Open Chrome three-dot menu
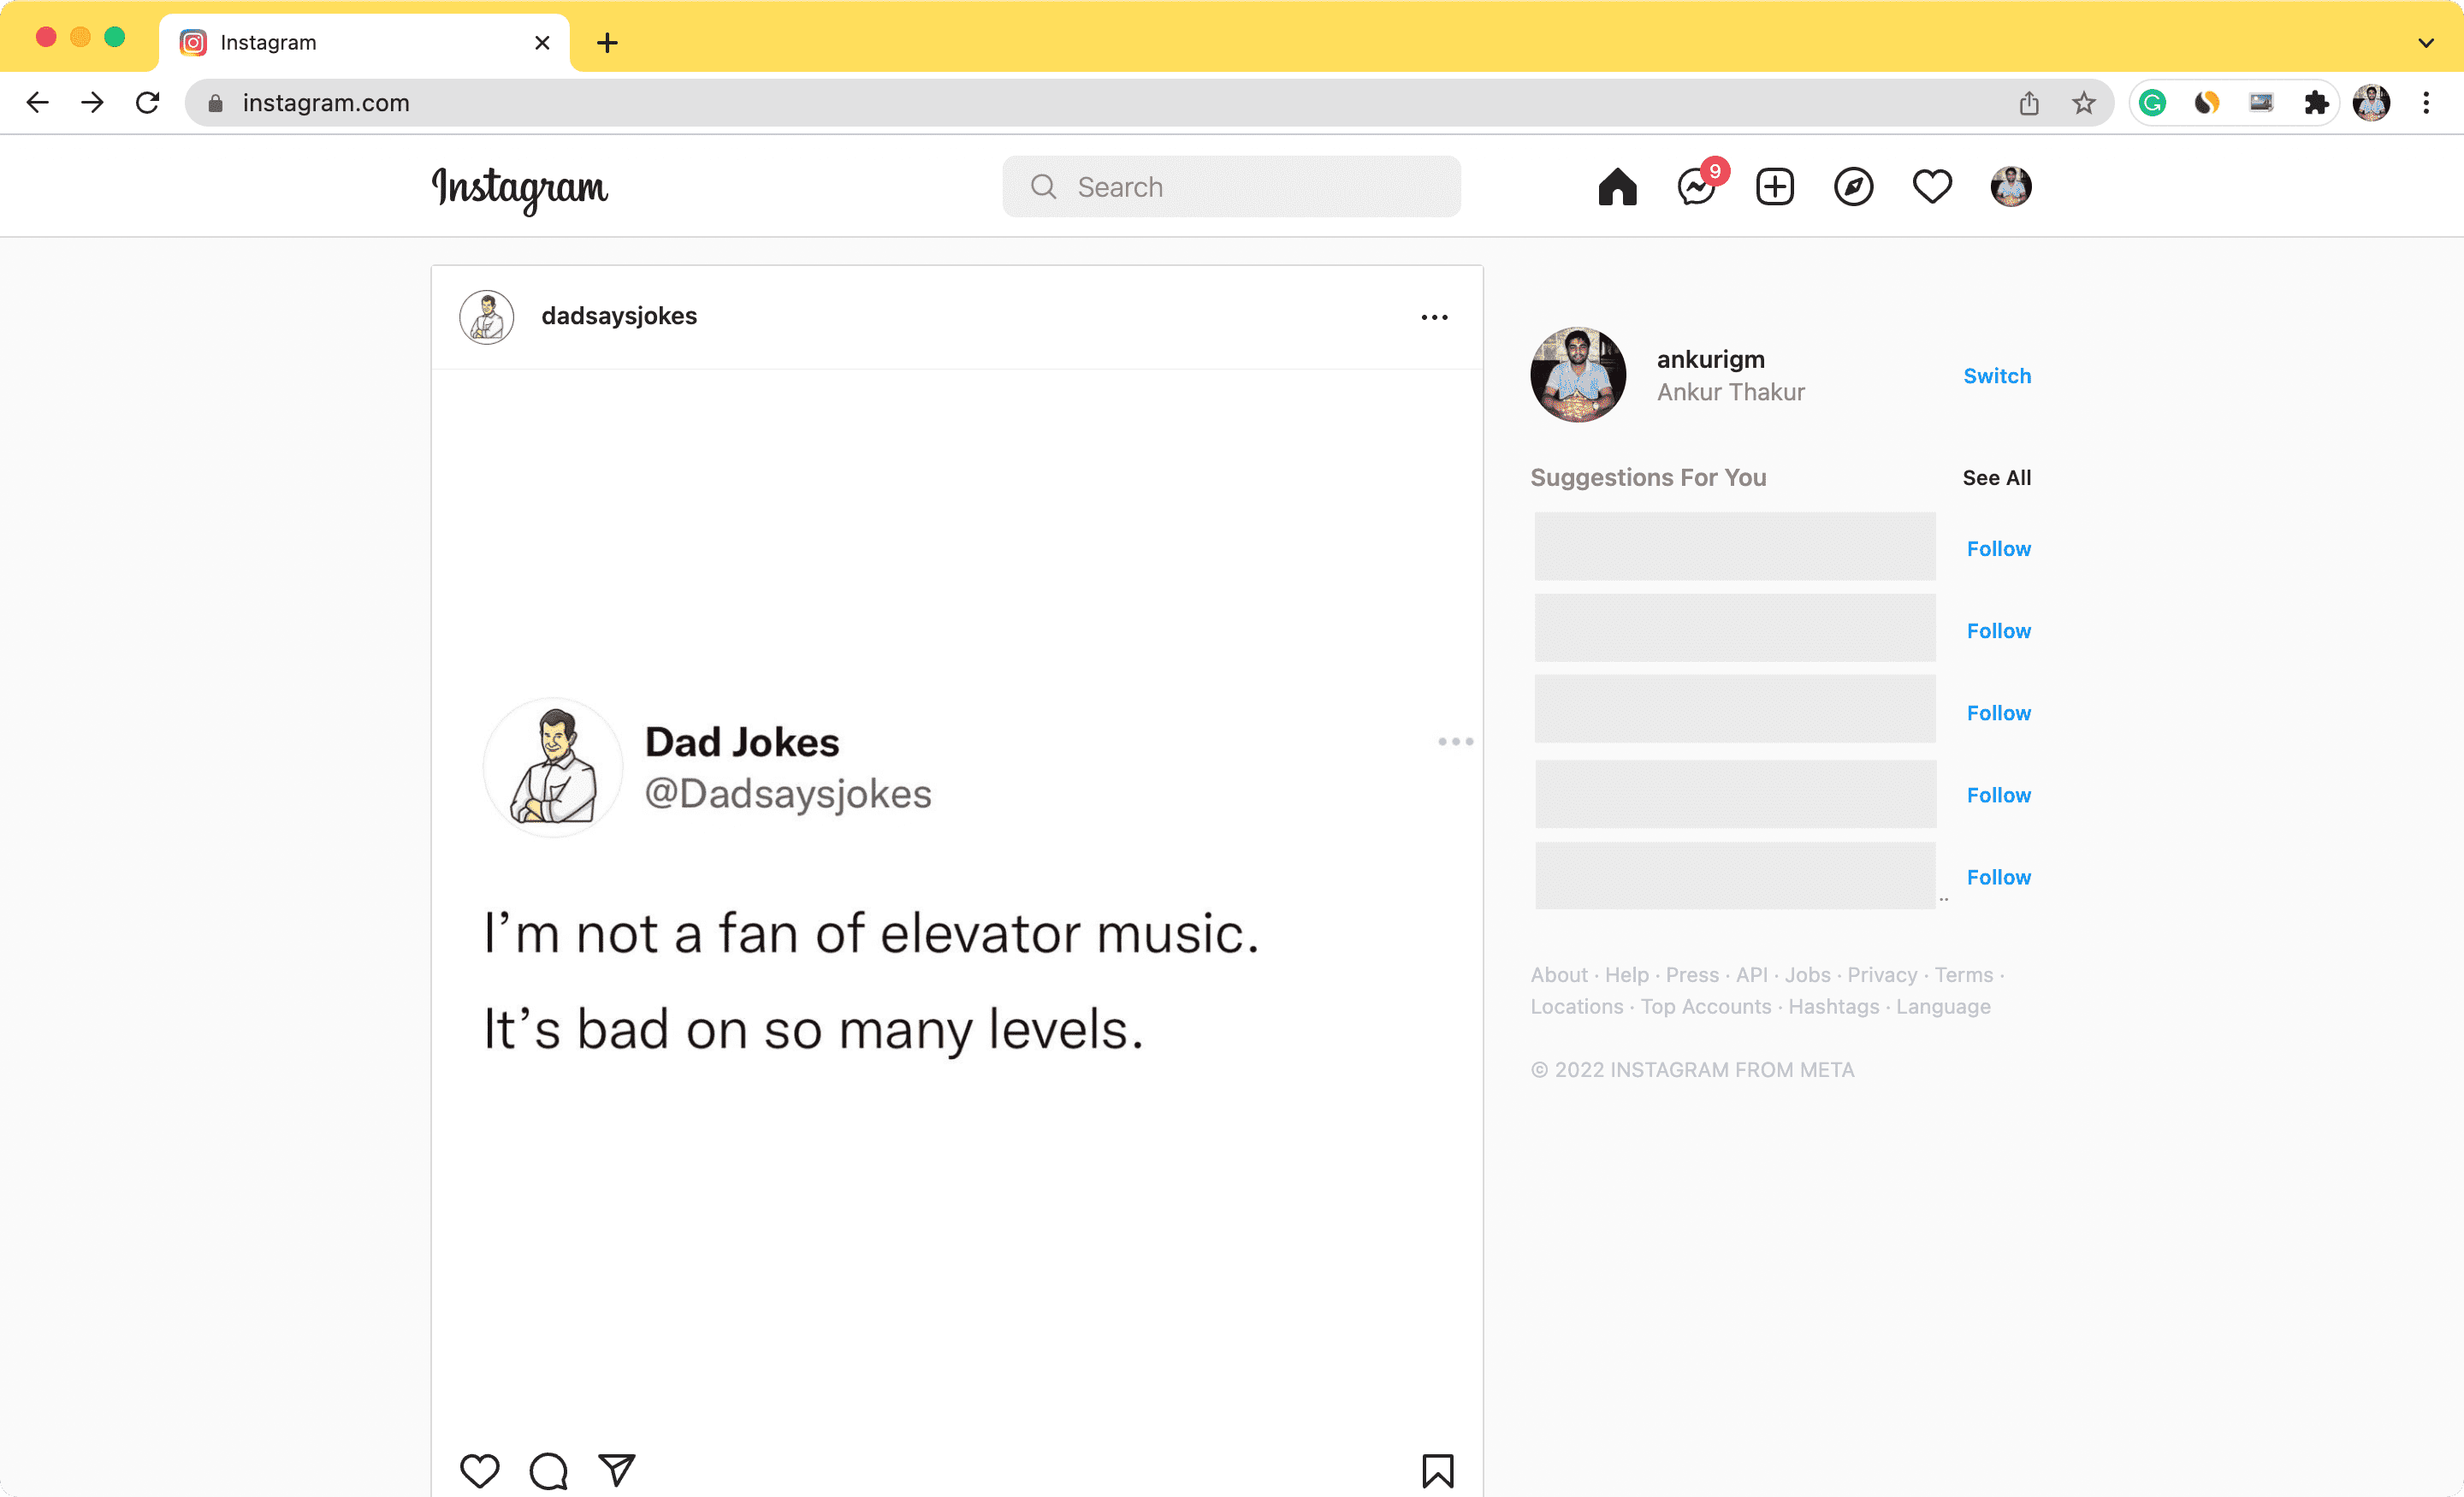The height and width of the screenshot is (1497, 2464). (x=2425, y=102)
